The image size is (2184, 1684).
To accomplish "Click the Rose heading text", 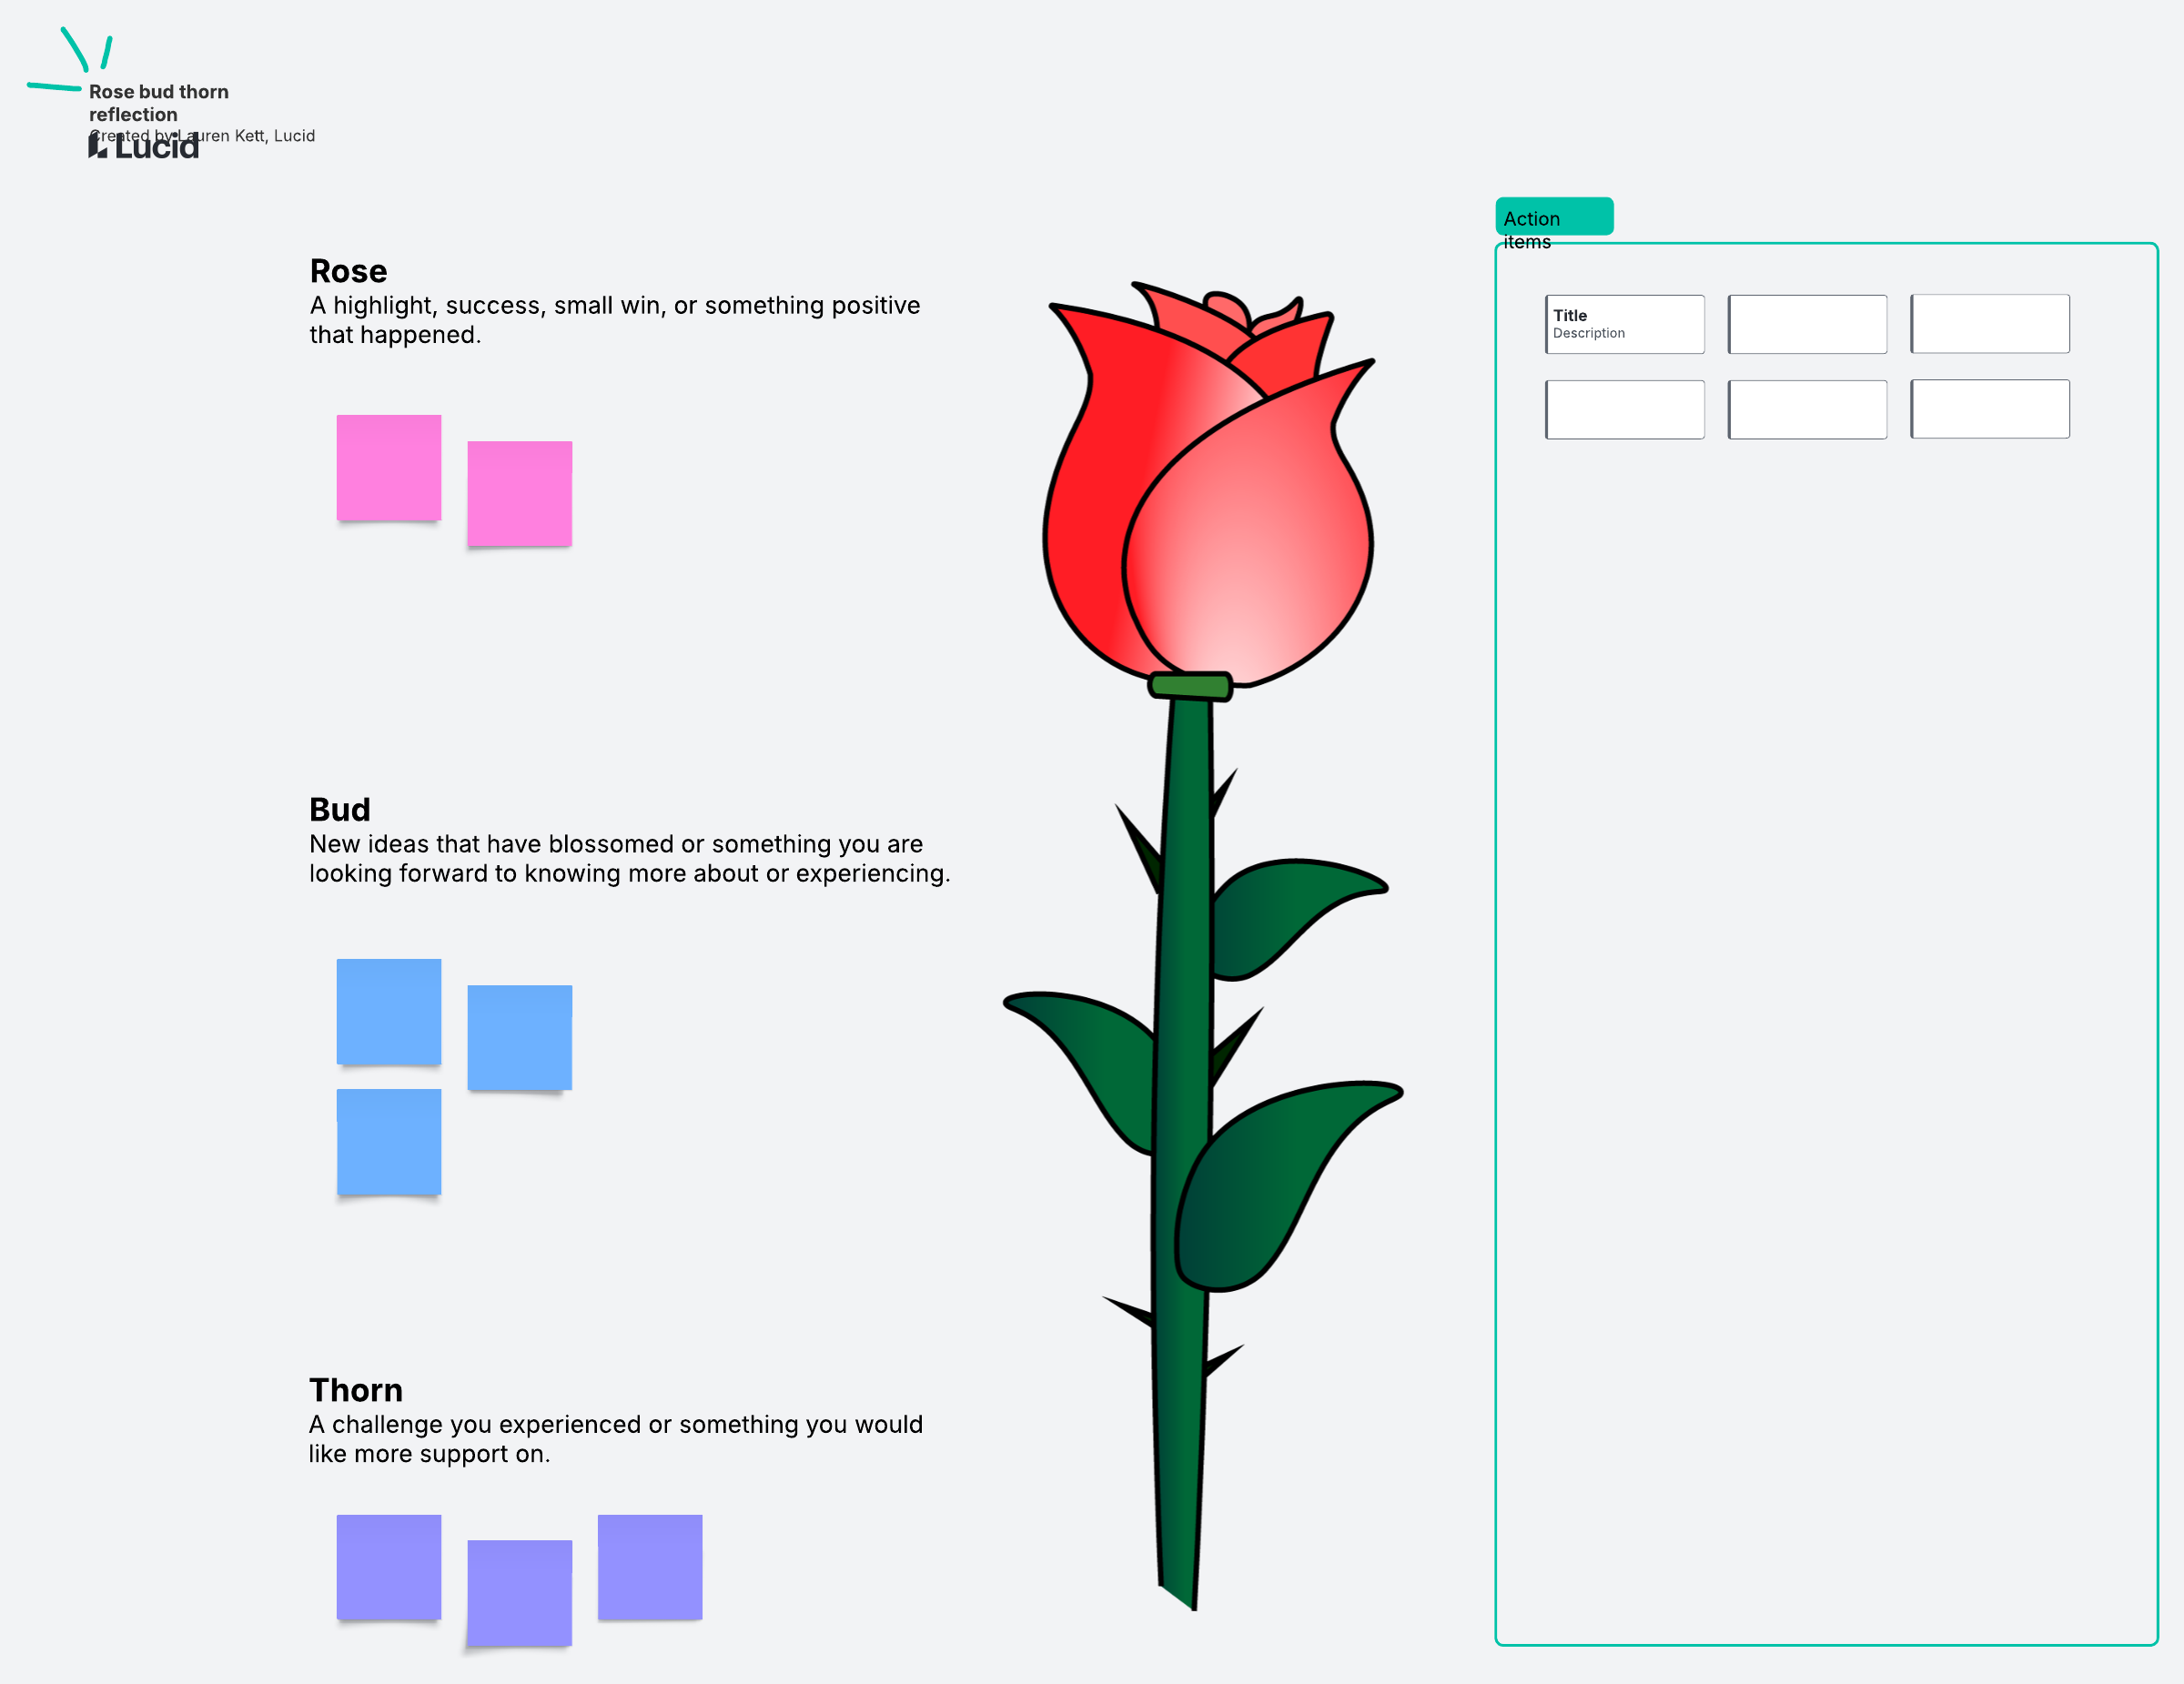I will coord(348,271).
